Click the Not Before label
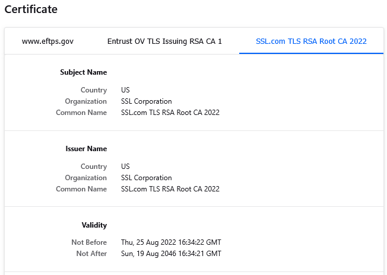Viewport: 387px width, 275px height. pyautogui.click(x=89, y=242)
